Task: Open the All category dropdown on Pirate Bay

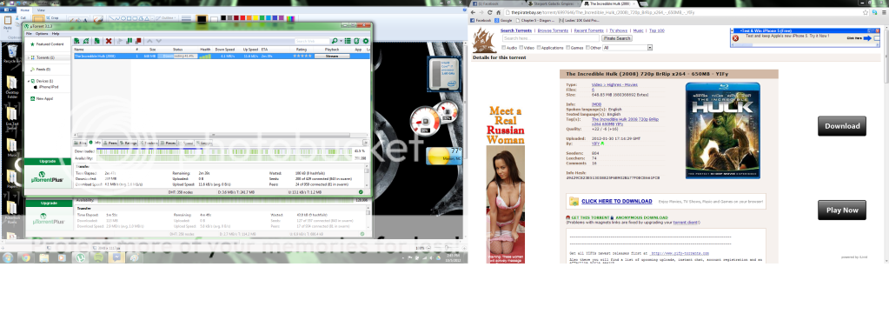Action: [x=627, y=48]
